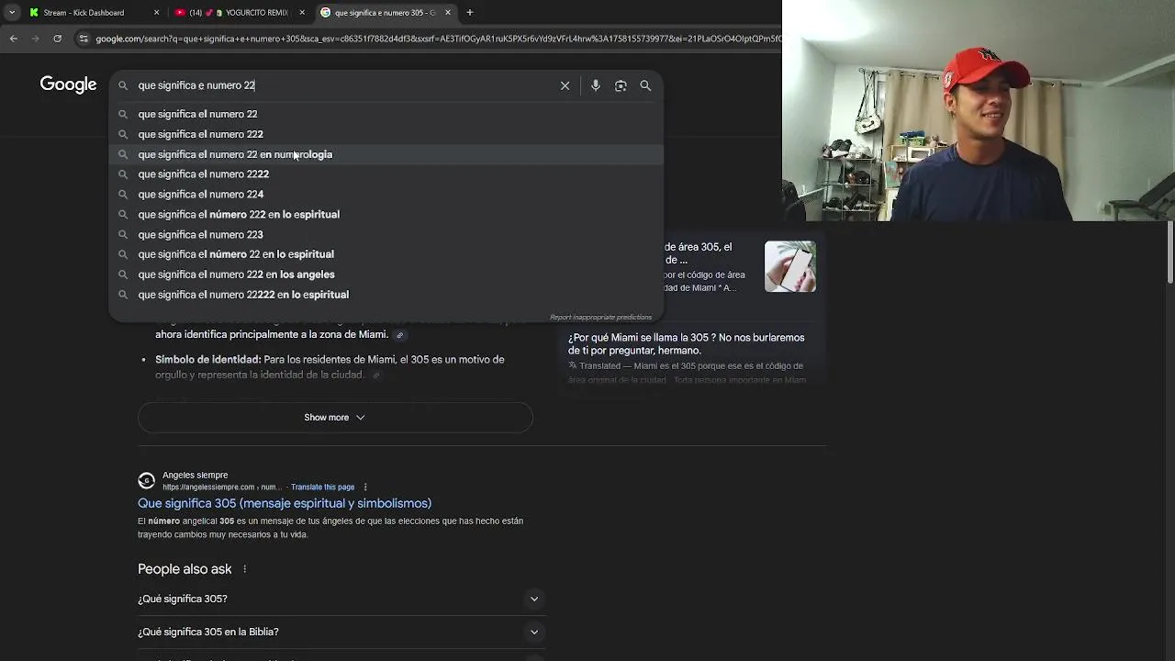Screen dimensions: 1175x661
Task: Open the three-dot menu next to Angeles siempre result
Action: 365,487
